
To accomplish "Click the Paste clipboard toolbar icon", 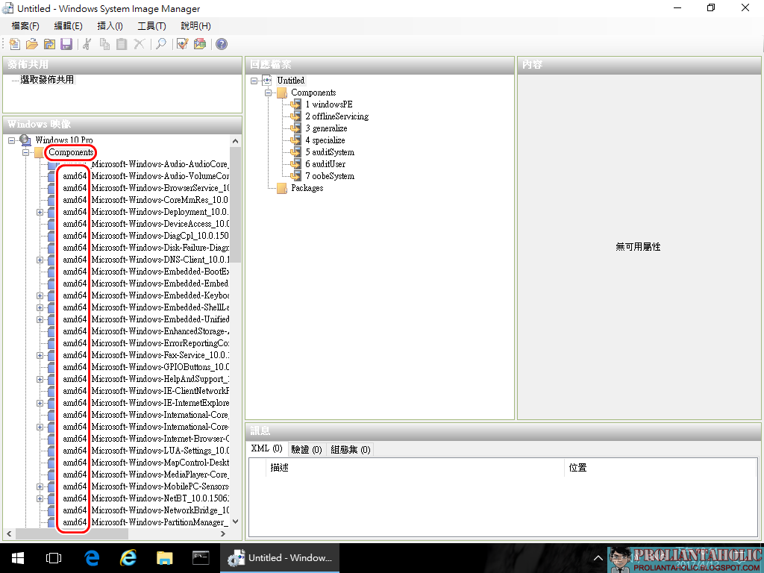I will pyautogui.click(x=122, y=44).
